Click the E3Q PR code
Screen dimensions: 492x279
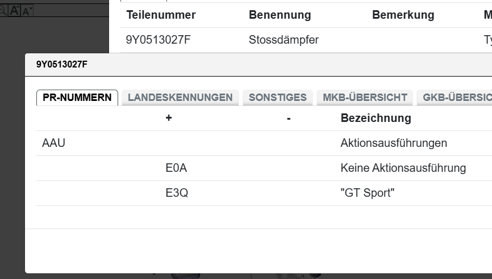[177, 193]
